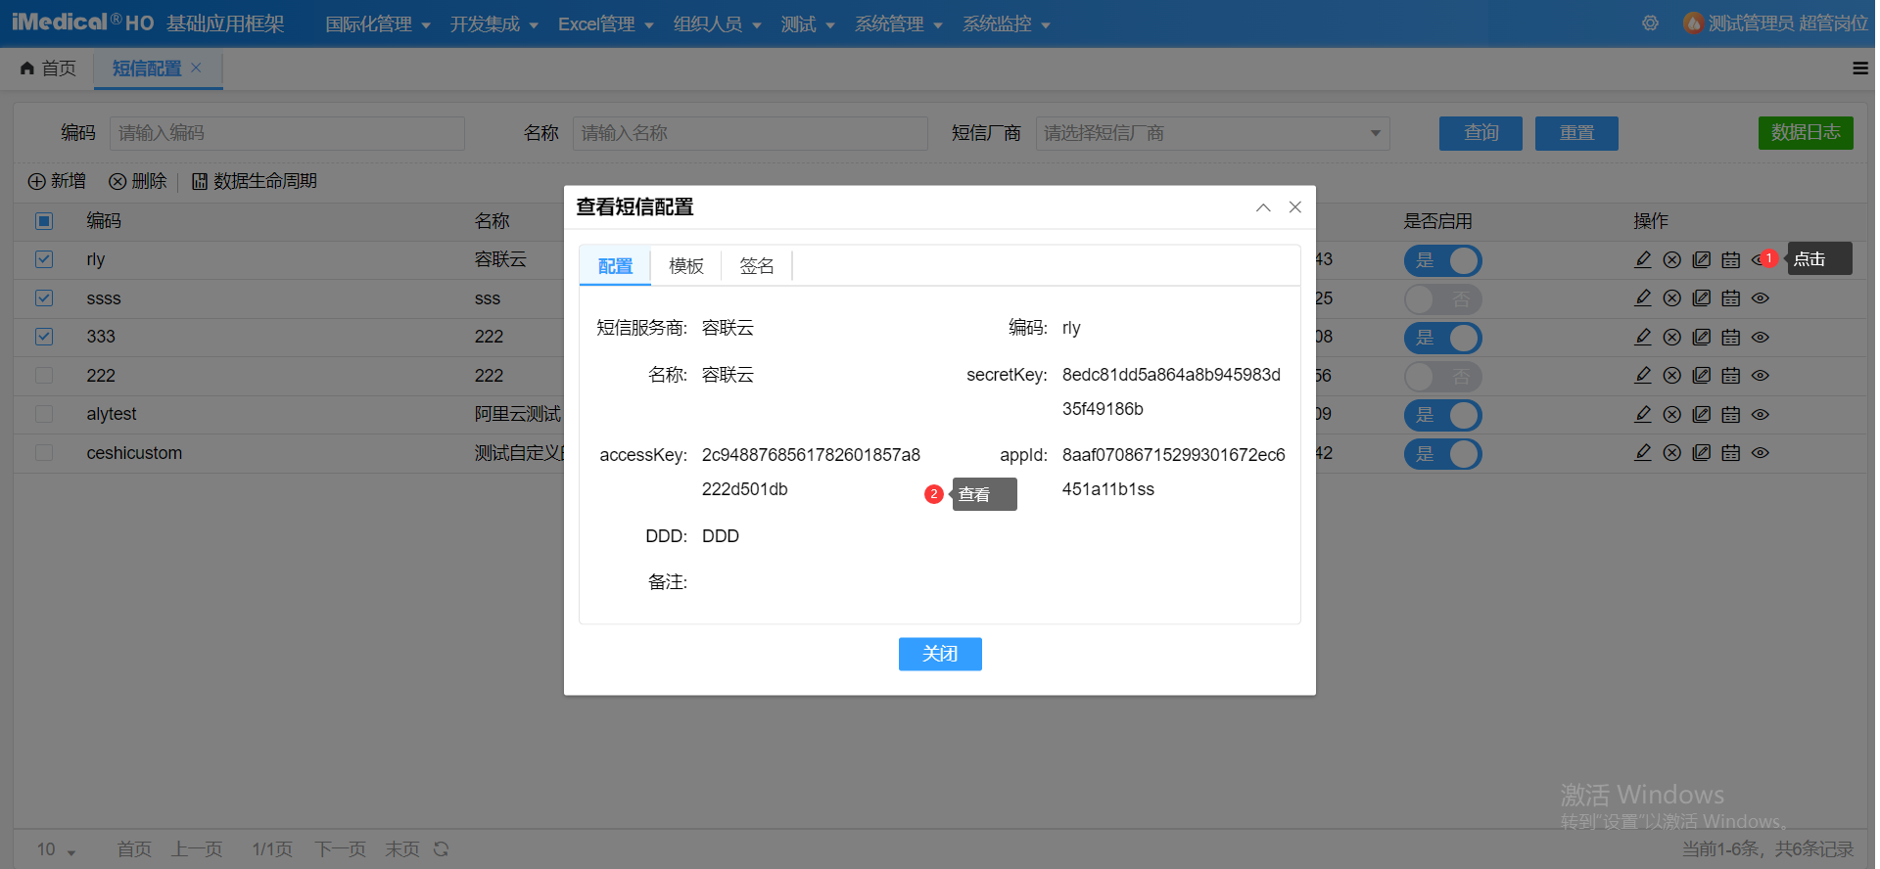Image resolution: width=1880 pixels, height=869 pixels.
Task: Click the 重置 reset button
Action: pyautogui.click(x=1576, y=133)
